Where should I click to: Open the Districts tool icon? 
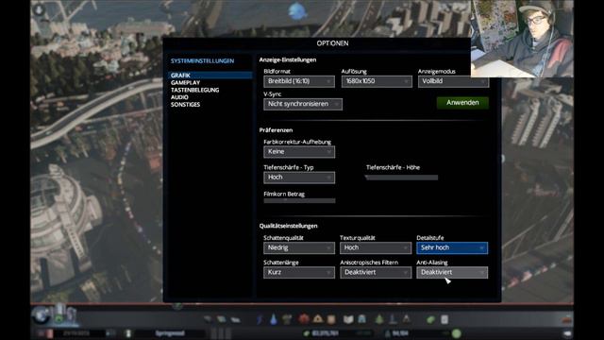coord(235,319)
